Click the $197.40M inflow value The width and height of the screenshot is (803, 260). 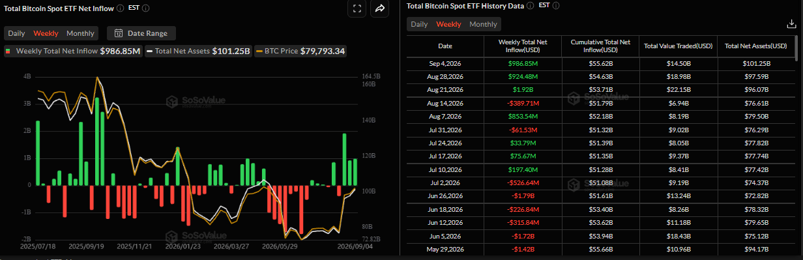point(523,169)
